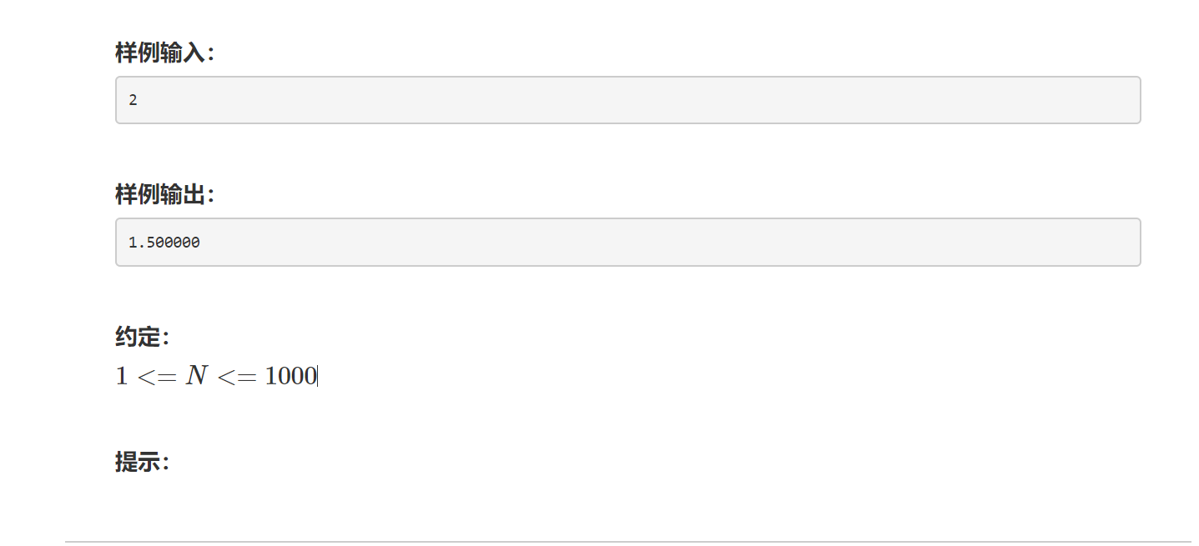Select the 1.500000 output value
This screenshot has height=546, width=1199.
[x=164, y=243]
